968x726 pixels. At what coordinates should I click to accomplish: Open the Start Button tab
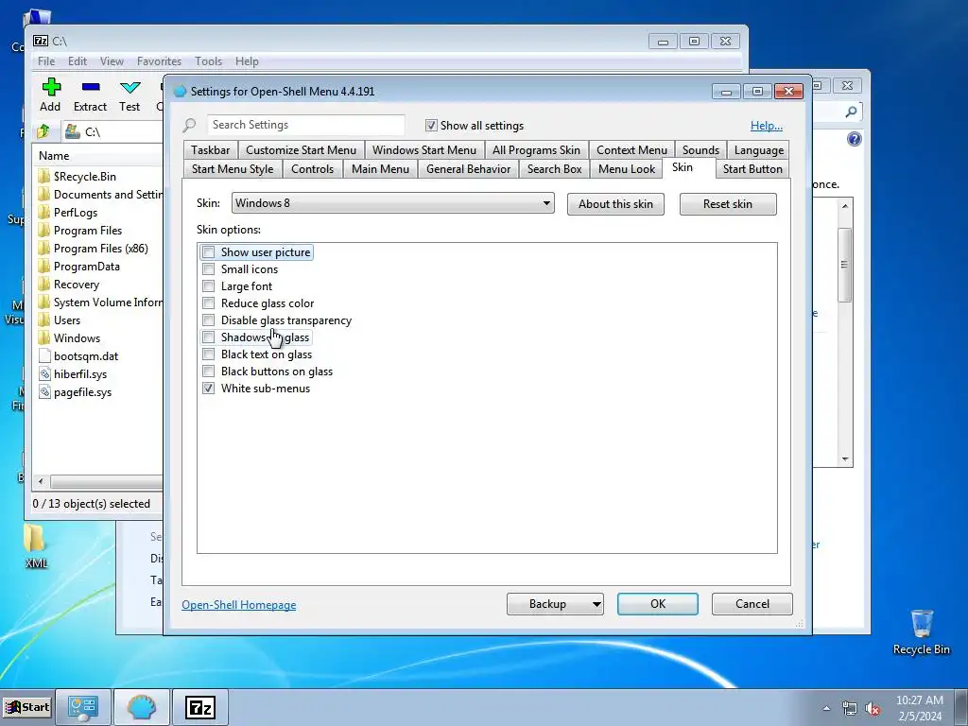pyautogui.click(x=752, y=169)
